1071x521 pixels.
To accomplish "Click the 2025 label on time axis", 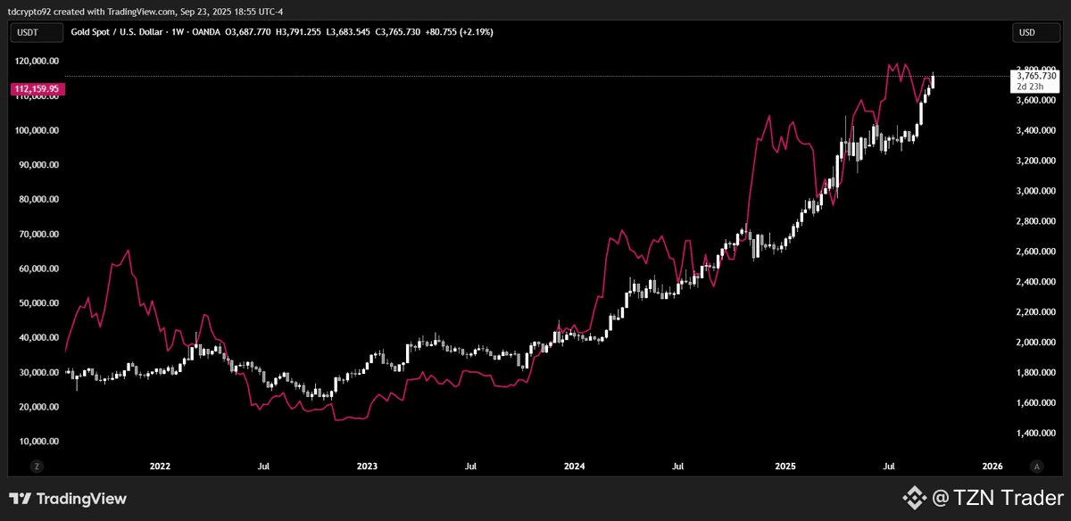I will (x=785, y=467).
